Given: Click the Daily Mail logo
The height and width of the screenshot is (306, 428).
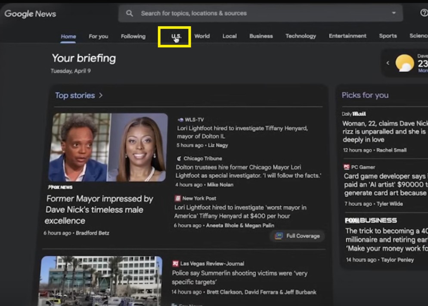Looking at the screenshot, I should pos(354,113).
